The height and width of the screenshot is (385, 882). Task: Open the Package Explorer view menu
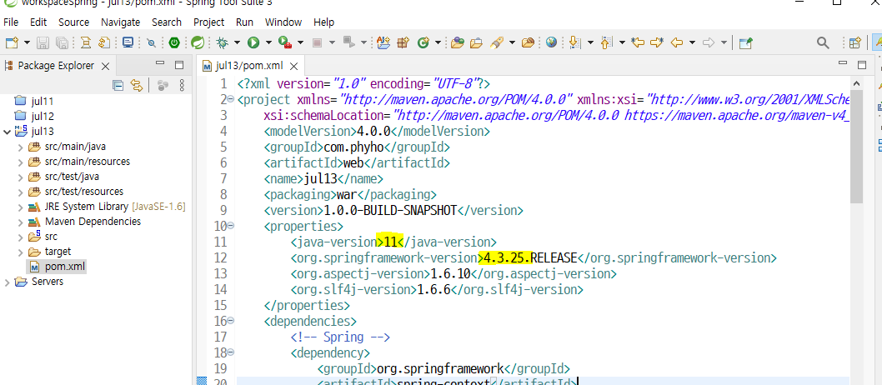(x=182, y=86)
